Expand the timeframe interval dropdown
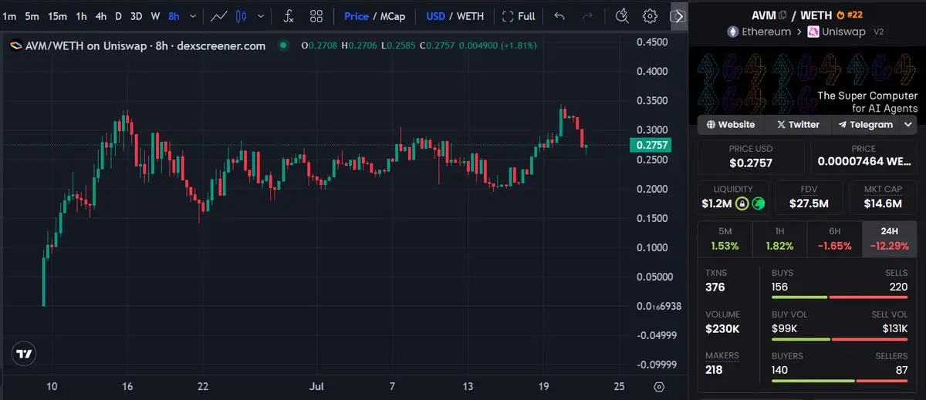The image size is (926, 400). click(x=192, y=15)
